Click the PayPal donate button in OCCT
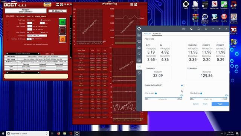This screenshot has width=241, height=136. click(47, 4)
